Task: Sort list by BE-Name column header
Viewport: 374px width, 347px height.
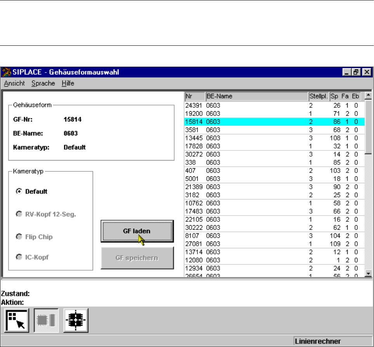Action: [256, 96]
